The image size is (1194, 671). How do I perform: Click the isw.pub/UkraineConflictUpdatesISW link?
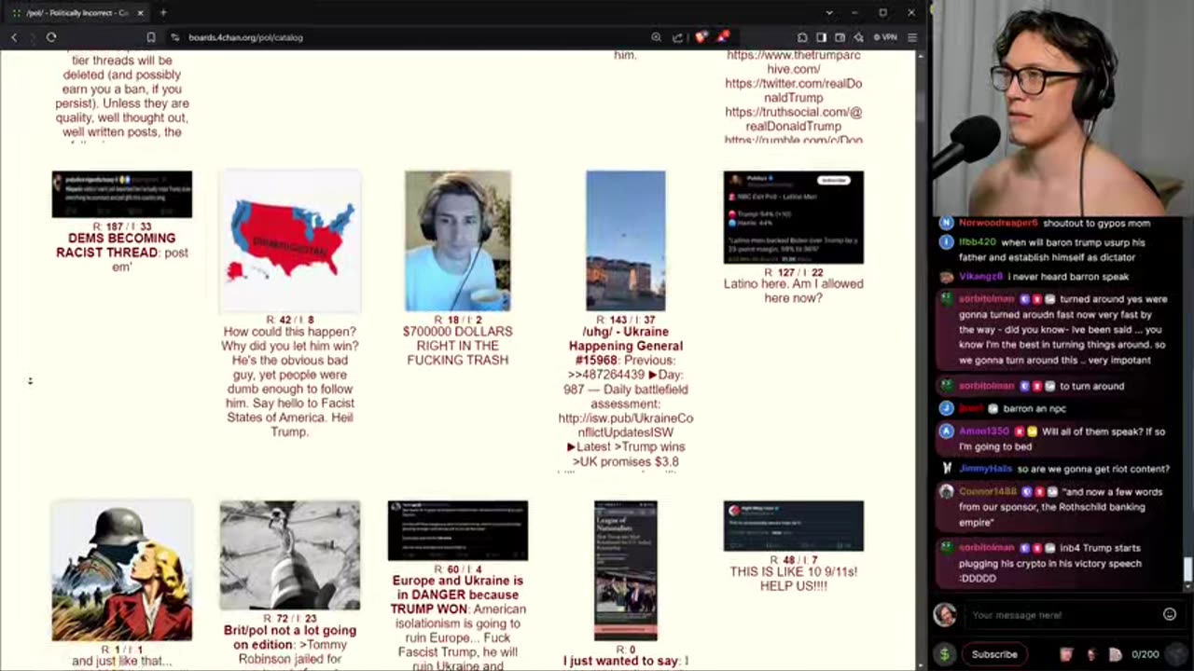(x=625, y=426)
